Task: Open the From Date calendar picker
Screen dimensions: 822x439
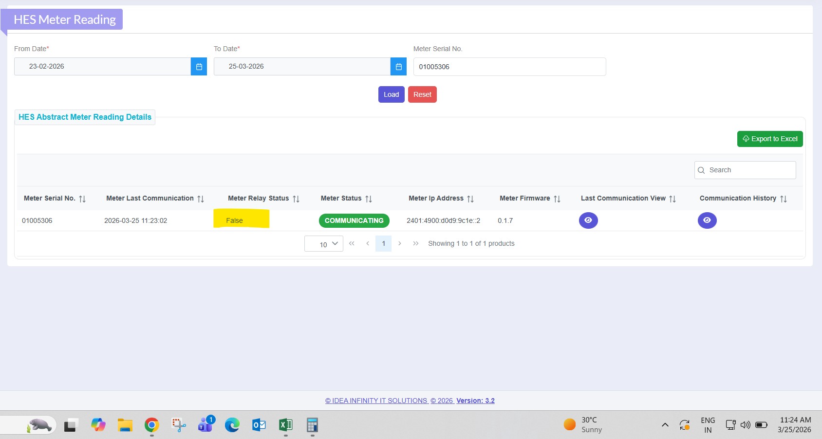Action: pyautogui.click(x=199, y=67)
